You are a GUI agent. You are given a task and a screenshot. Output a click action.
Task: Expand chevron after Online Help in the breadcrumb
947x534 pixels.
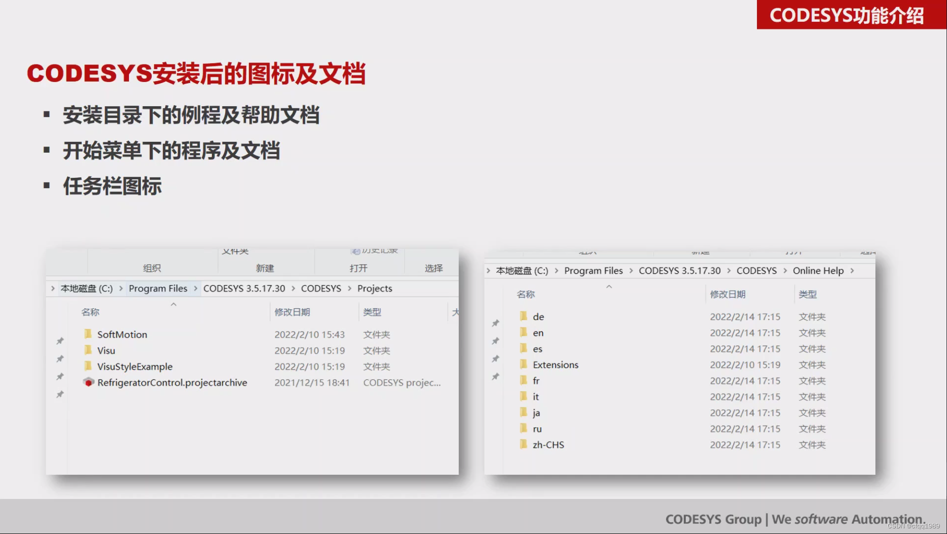(x=852, y=271)
